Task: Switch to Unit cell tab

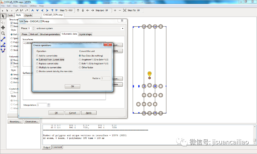Action: coord(34,34)
